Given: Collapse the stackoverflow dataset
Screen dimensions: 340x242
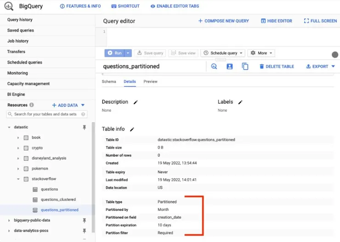Looking at the screenshot, I should click(x=18, y=179).
